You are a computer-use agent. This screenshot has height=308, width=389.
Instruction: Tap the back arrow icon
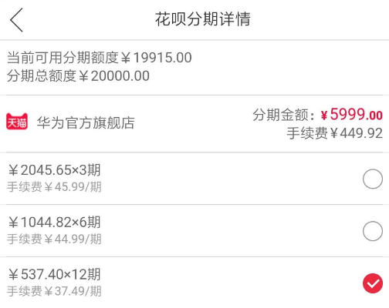click(16, 20)
